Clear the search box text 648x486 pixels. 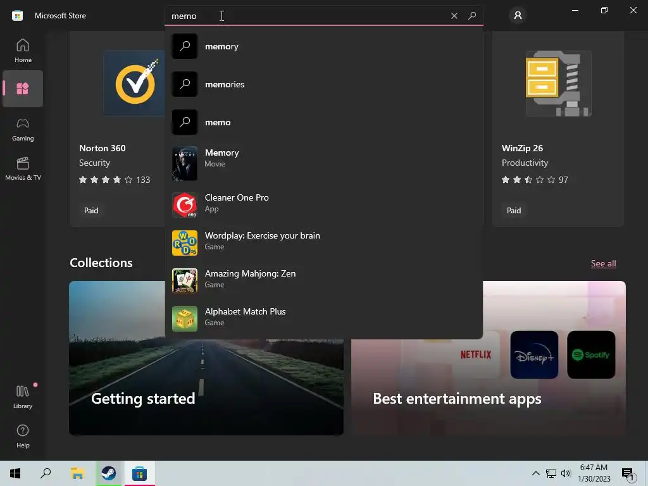coord(454,16)
